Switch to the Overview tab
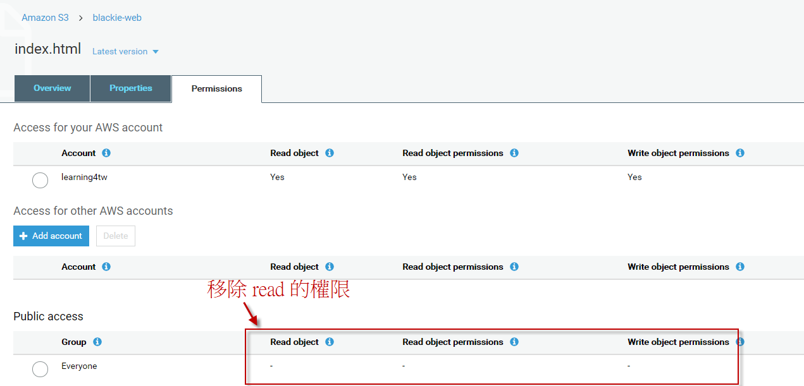Viewport: 804px width, 386px height. click(x=53, y=88)
